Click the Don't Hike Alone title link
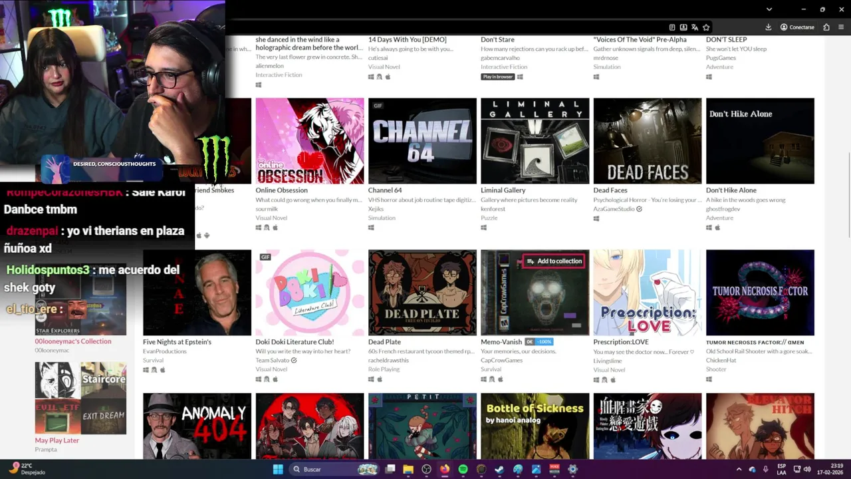Screen dimensions: 851x479 tap(731, 190)
